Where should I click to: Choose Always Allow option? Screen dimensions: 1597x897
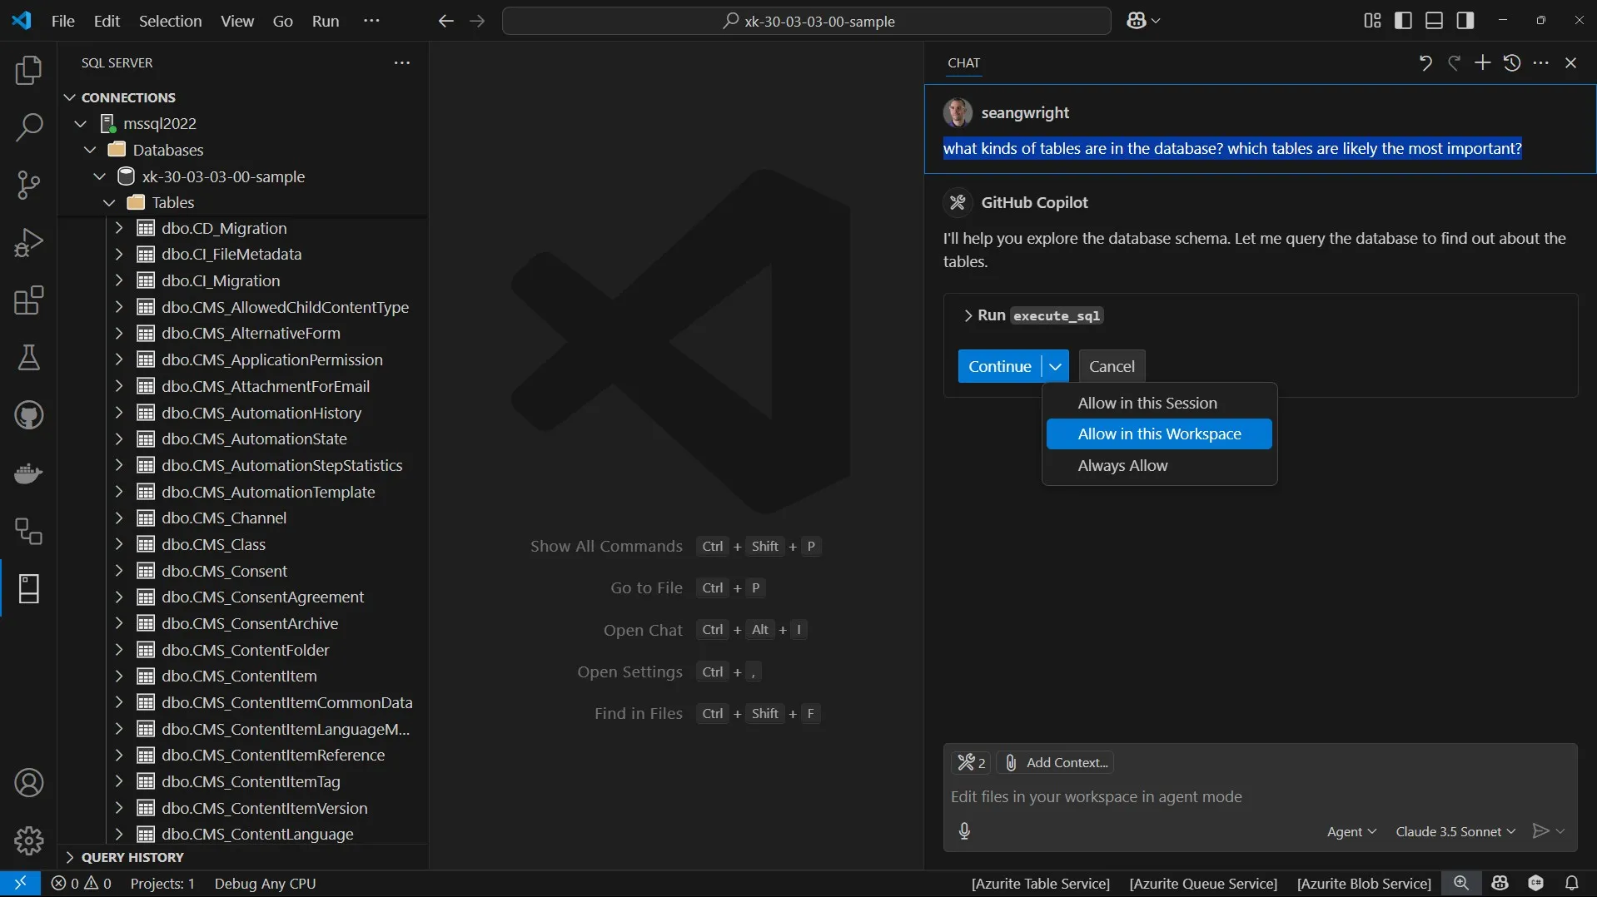click(x=1159, y=466)
